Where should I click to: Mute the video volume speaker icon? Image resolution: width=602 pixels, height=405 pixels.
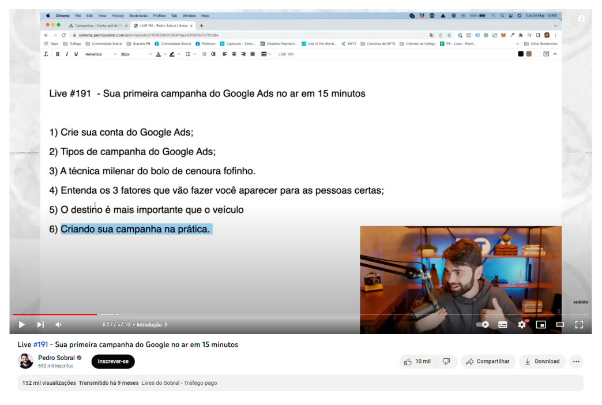point(58,325)
